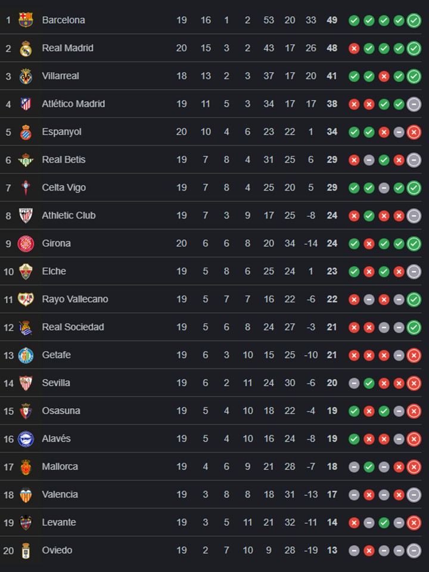Image resolution: width=429 pixels, height=572 pixels.
Task: Click Real Madrid's red loss form icon
Action: pos(354,48)
